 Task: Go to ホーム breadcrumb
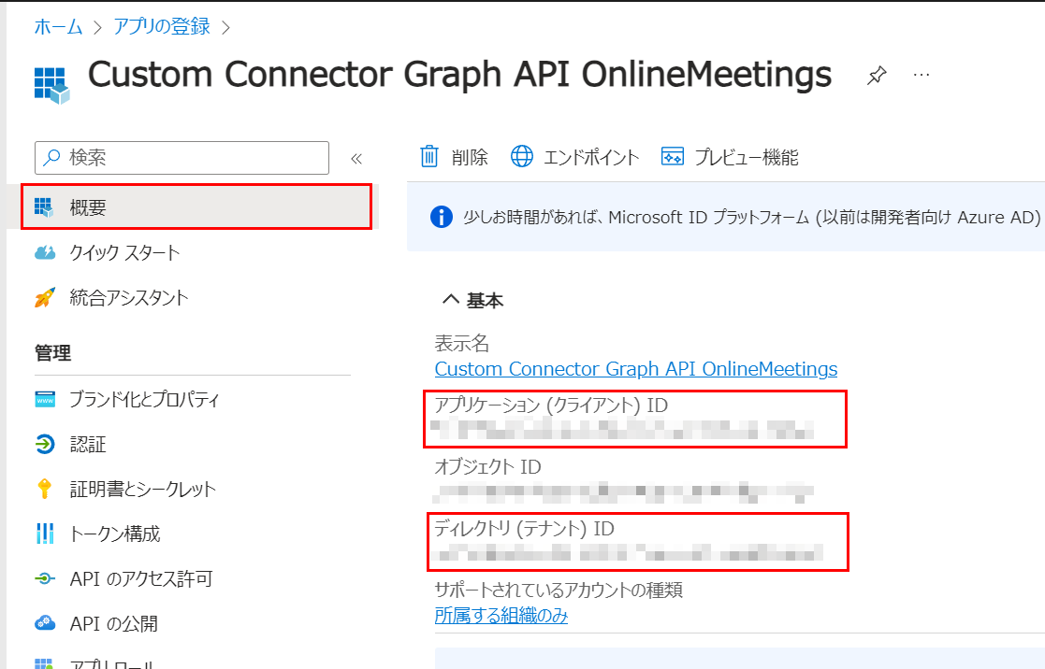pyautogui.click(x=58, y=26)
